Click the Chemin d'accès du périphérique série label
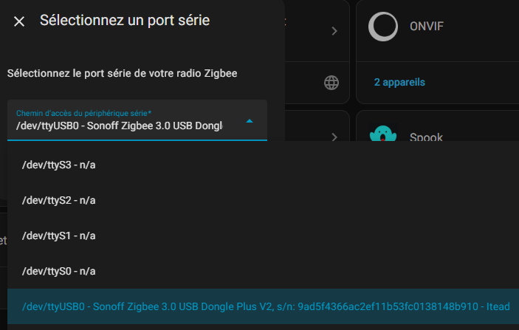 click(83, 113)
